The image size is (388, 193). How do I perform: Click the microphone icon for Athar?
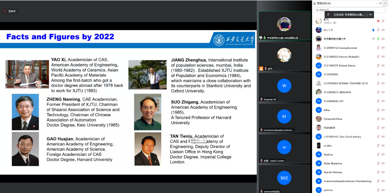[378, 110]
